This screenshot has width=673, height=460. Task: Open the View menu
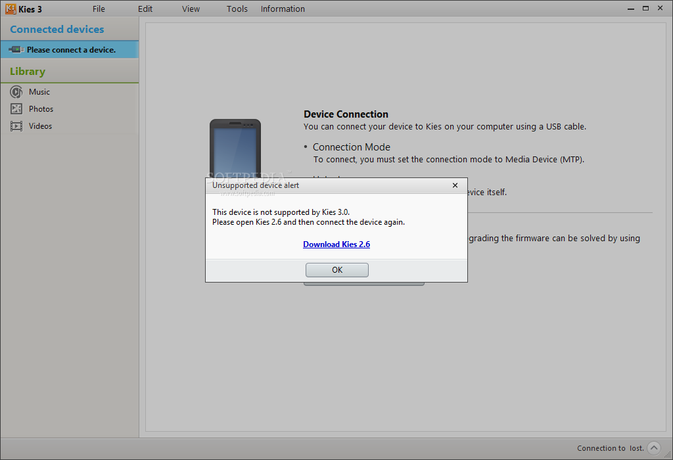(x=191, y=9)
